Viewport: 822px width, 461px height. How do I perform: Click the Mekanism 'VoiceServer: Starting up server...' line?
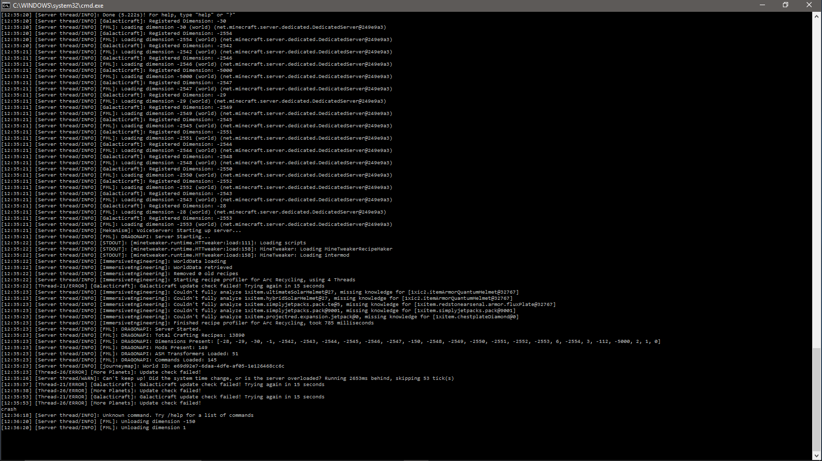tap(121, 230)
